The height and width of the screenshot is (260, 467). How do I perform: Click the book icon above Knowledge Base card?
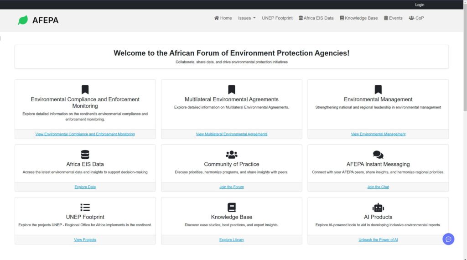231,207
